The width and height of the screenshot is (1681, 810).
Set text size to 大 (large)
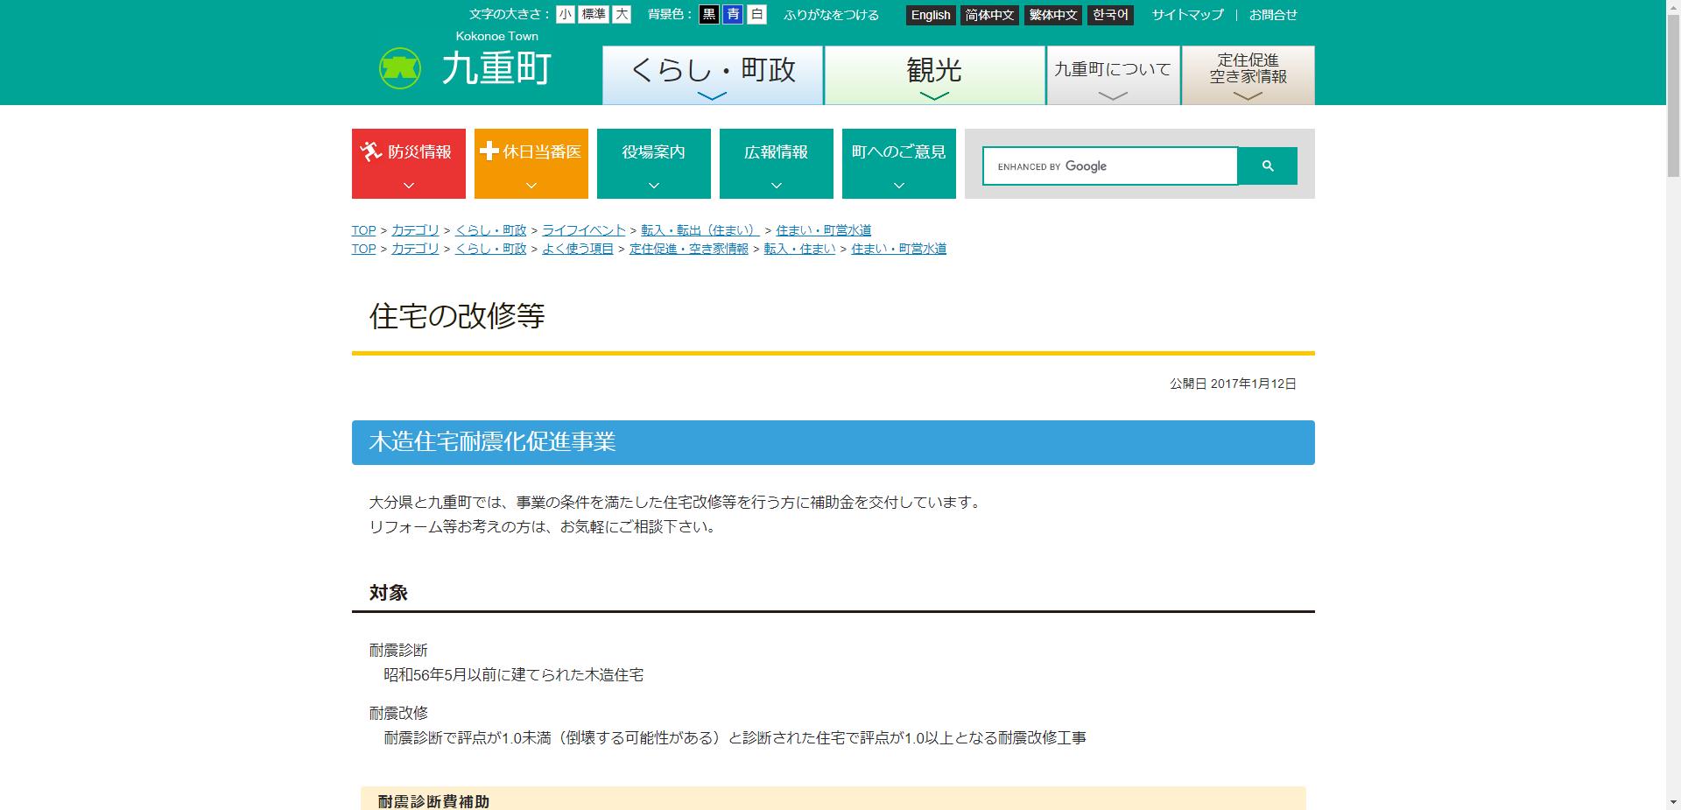[x=621, y=15]
